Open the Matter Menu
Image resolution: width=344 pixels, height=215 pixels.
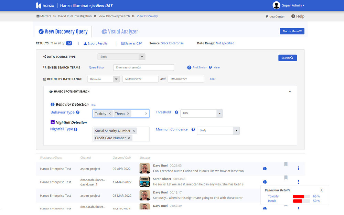pyautogui.click(x=292, y=31)
